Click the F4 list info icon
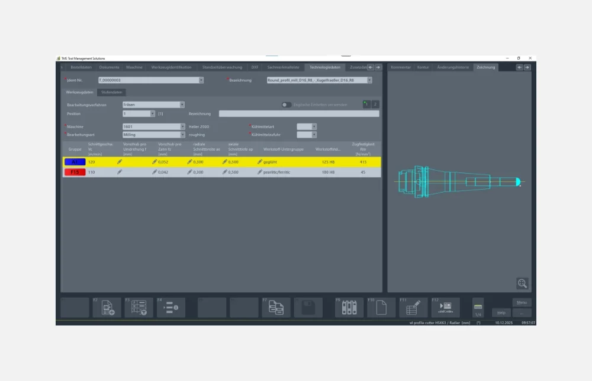592x381 pixels. pyautogui.click(x=171, y=307)
